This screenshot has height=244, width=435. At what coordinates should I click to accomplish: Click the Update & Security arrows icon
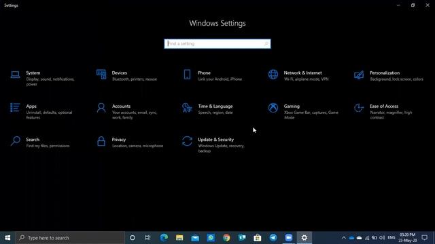pos(188,141)
